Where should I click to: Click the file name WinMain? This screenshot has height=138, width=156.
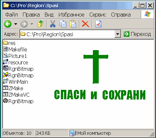pos(18,82)
